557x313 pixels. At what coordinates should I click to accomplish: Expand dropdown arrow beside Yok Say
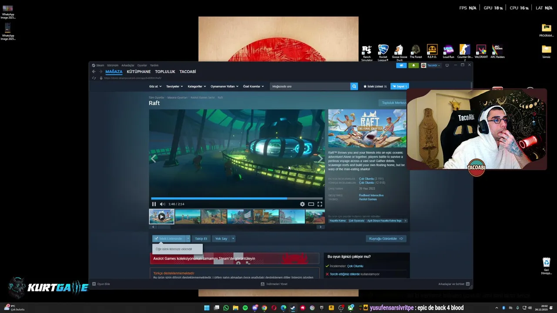(x=233, y=238)
